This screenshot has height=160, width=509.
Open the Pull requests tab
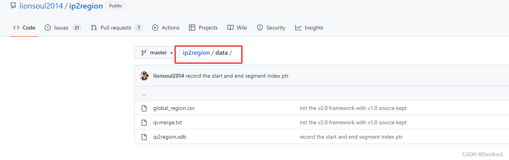116,28
